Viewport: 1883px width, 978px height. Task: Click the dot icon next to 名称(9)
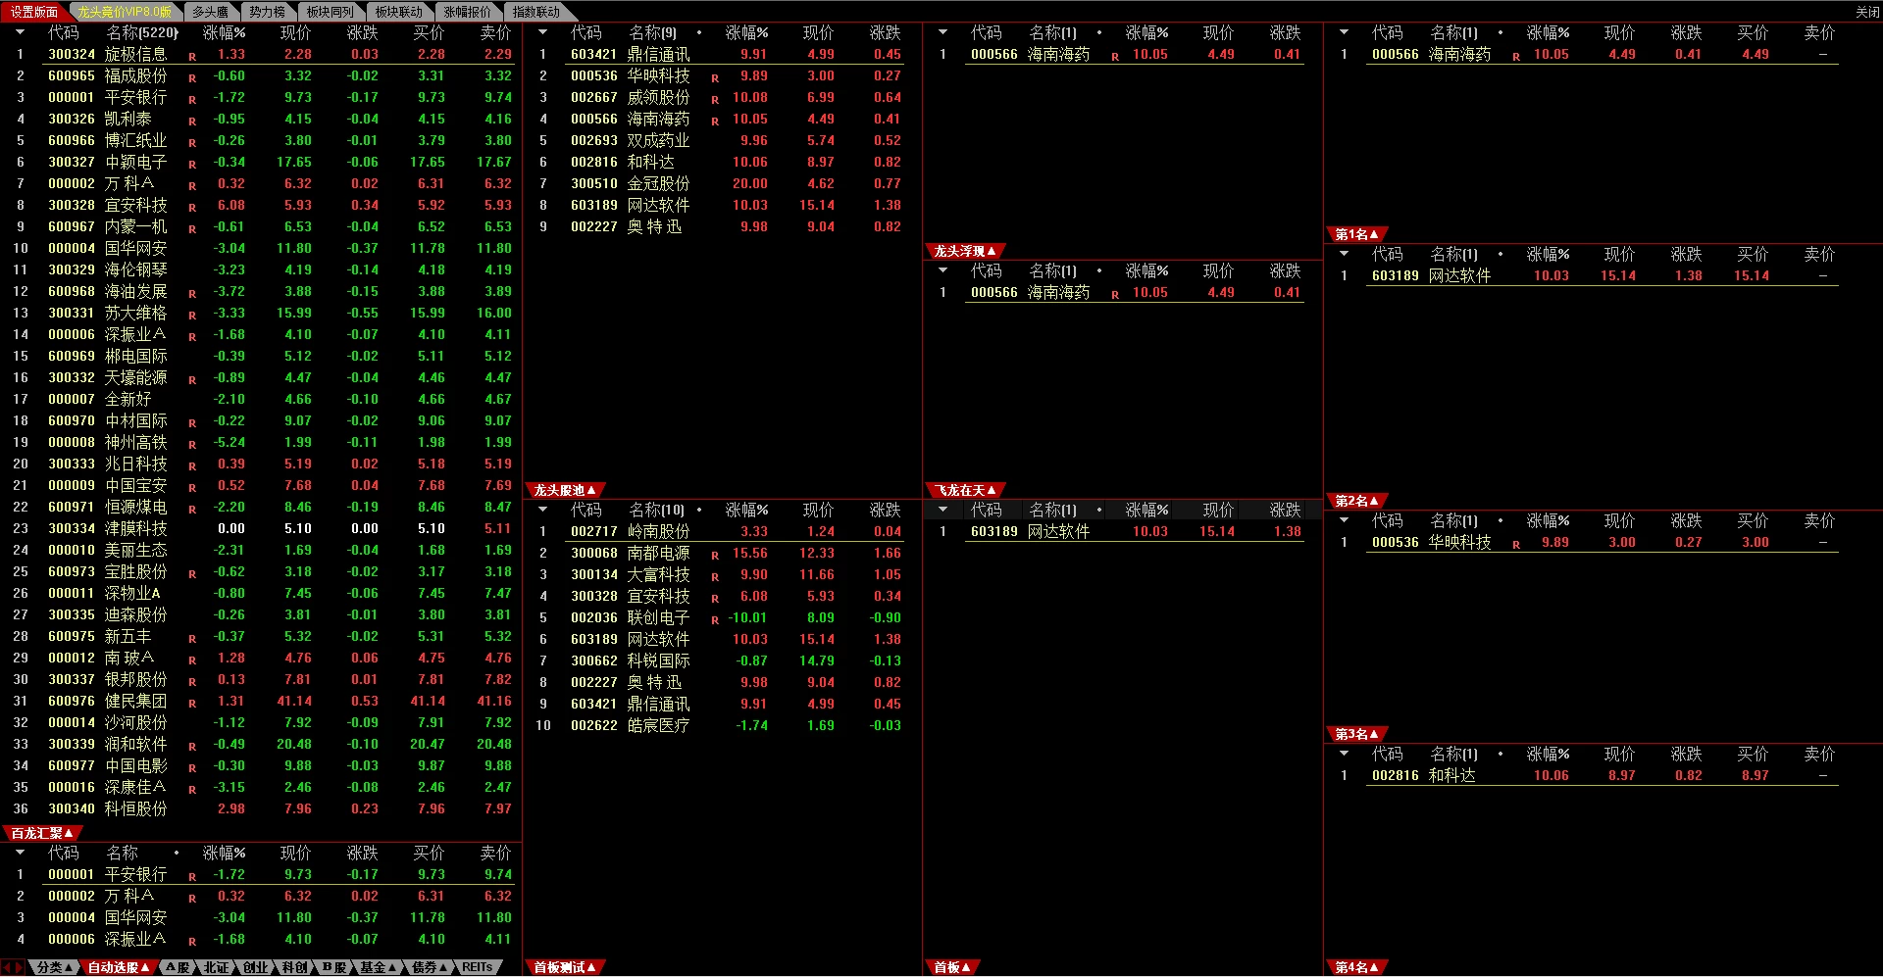click(699, 32)
